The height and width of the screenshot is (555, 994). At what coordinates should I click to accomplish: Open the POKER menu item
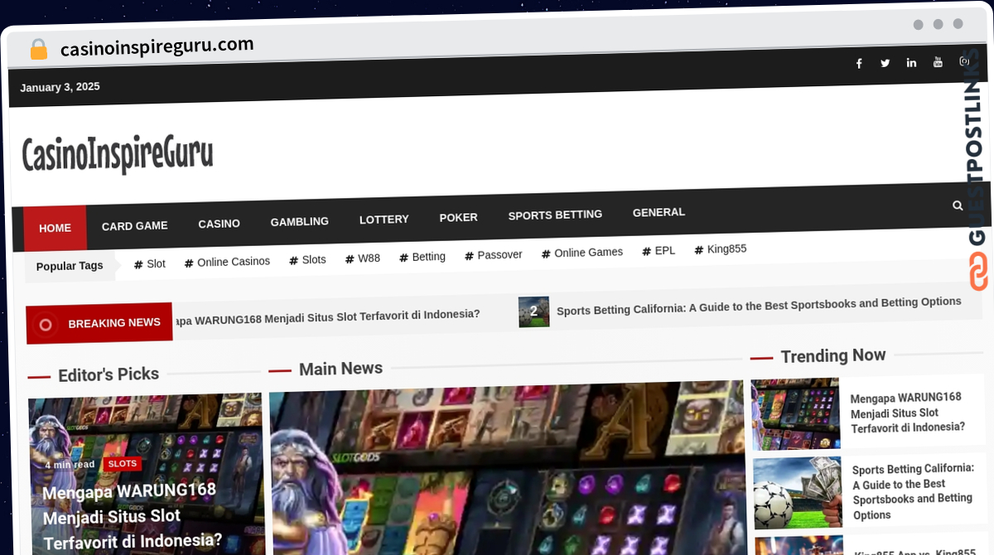click(x=459, y=217)
